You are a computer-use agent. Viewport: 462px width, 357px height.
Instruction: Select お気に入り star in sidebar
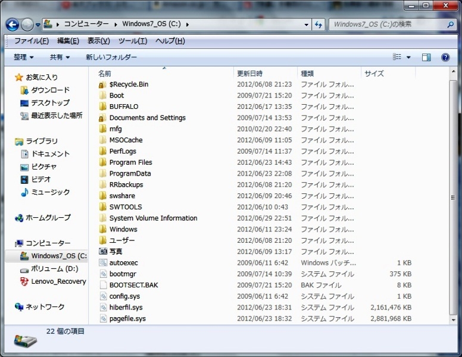[19, 77]
